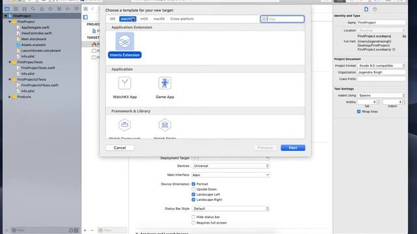The height and width of the screenshot is (234, 417).
Task: Choose the WatchKit App template icon
Action: point(124,83)
